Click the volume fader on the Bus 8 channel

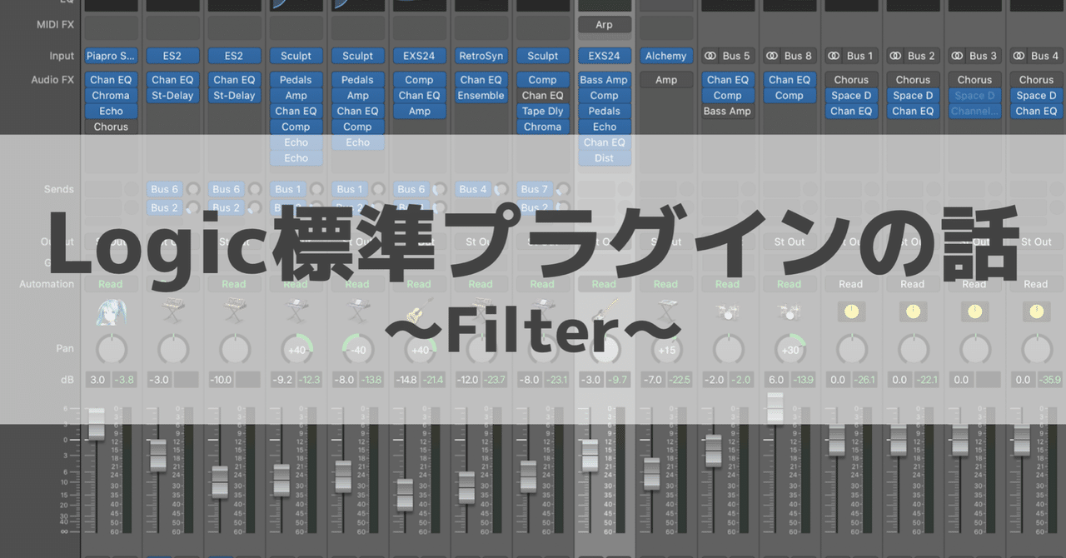[x=775, y=408]
